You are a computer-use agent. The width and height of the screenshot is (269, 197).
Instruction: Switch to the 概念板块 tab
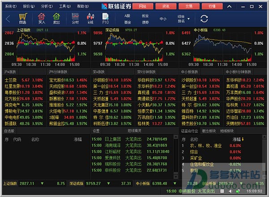pos(209,131)
